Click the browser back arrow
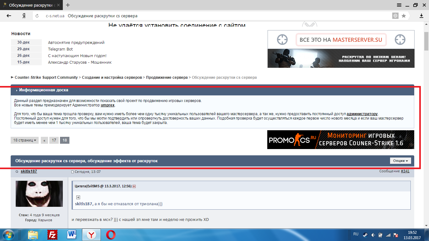The width and height of the screenshot is (429, 241). pyautogui.click(x=9, y=16)
